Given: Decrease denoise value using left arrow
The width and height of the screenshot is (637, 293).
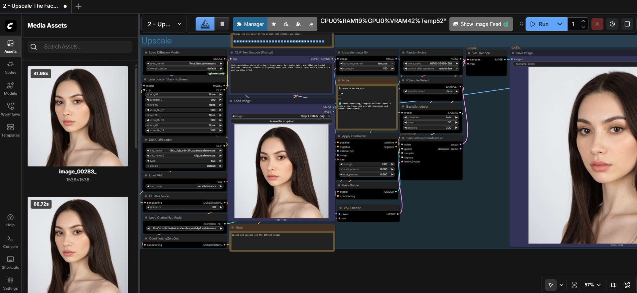Looking at the screenshot, I should [x=405, y=128].
